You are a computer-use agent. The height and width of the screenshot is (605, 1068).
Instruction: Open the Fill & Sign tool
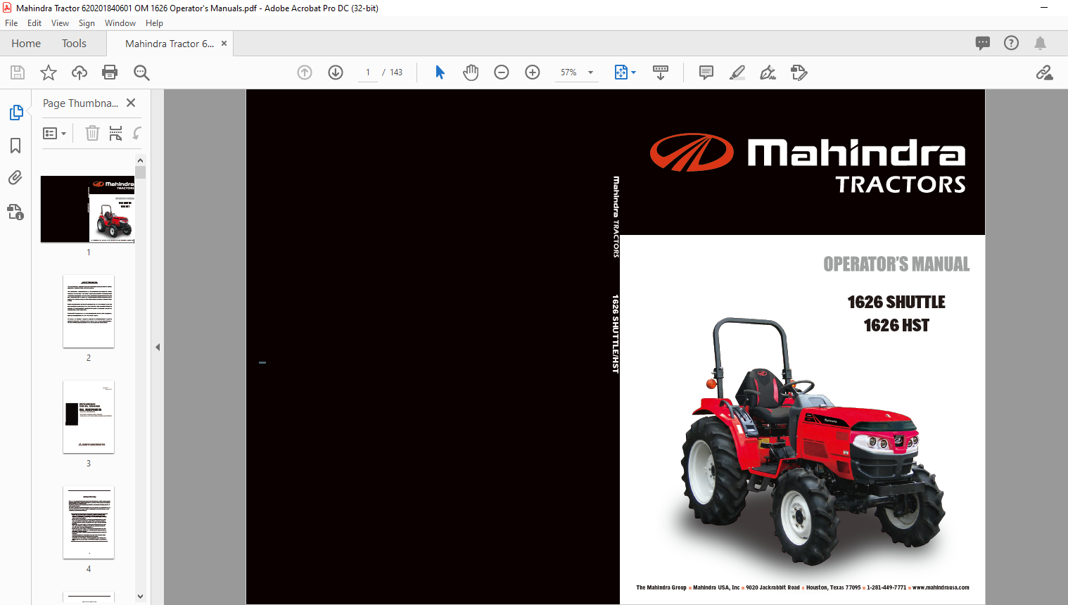pos(768,72)
